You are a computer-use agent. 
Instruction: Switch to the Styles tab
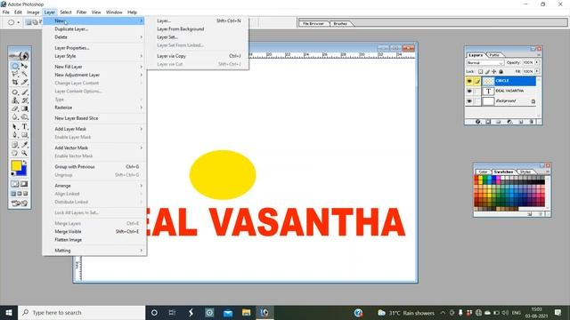coord(525,172)
